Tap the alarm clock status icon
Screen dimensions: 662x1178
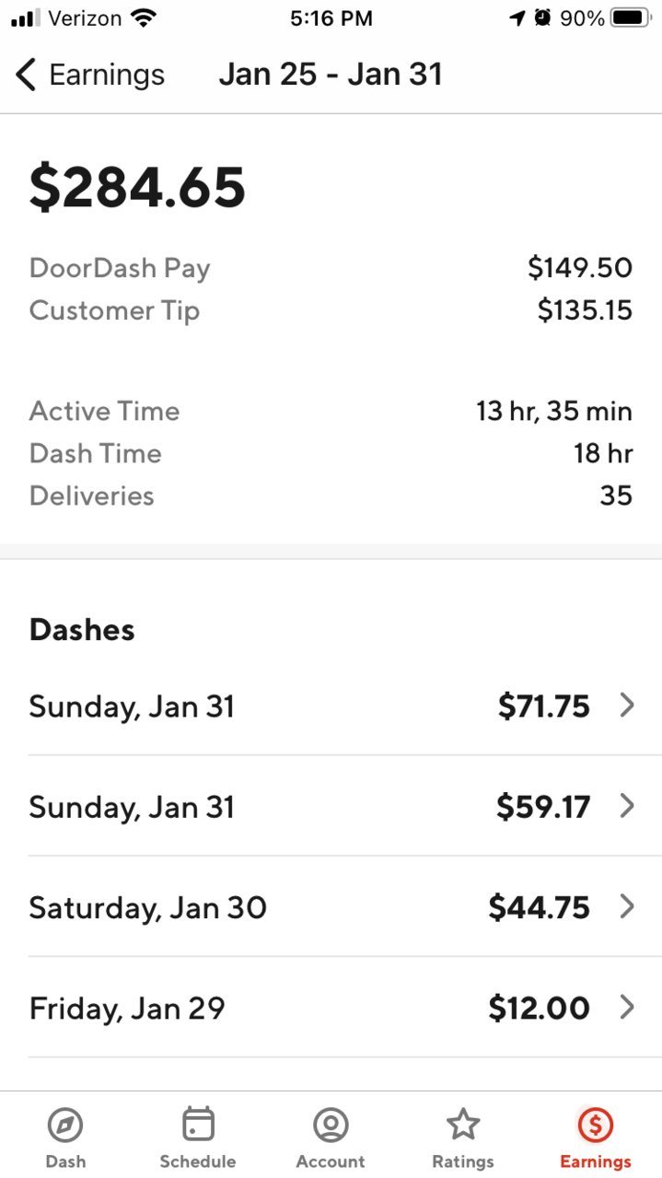pyautogui.click(x=542, y=17)
